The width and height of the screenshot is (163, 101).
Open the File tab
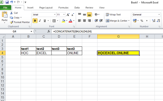[5, 8]
